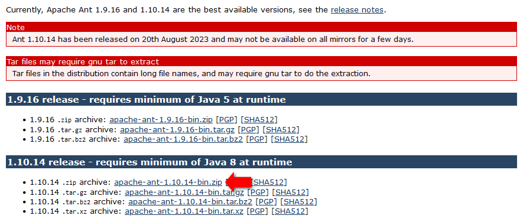The width and height of the screenshot is (520, 222).
Task: Click the '1.9.16 .tar.gz archive:' label
Action: [74, 129]
